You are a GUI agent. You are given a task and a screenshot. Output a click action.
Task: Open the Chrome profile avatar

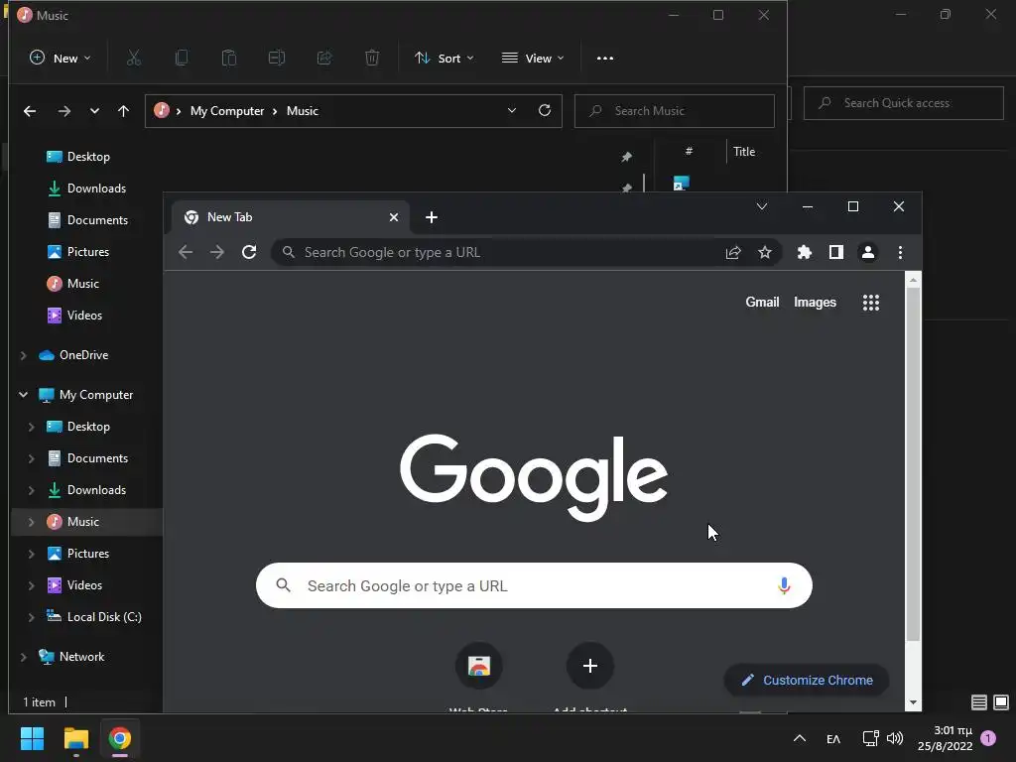click(x=868, y=253)
